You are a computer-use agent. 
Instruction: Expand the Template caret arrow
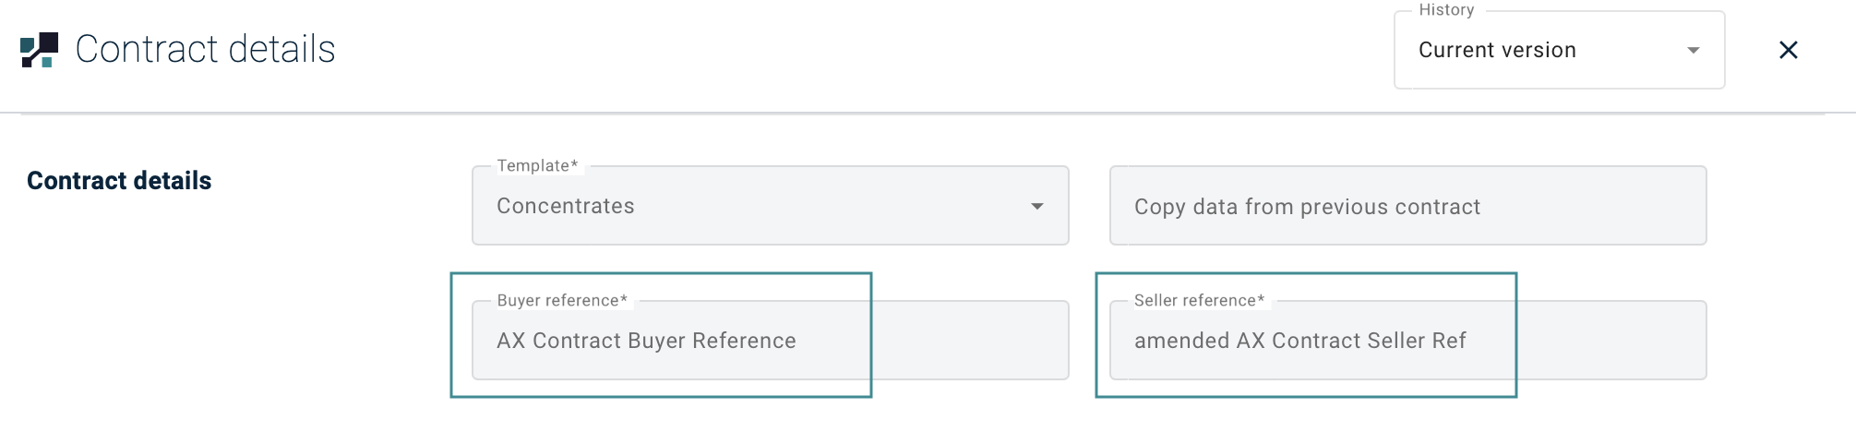pyautogui.click(x=1036, y=207)
